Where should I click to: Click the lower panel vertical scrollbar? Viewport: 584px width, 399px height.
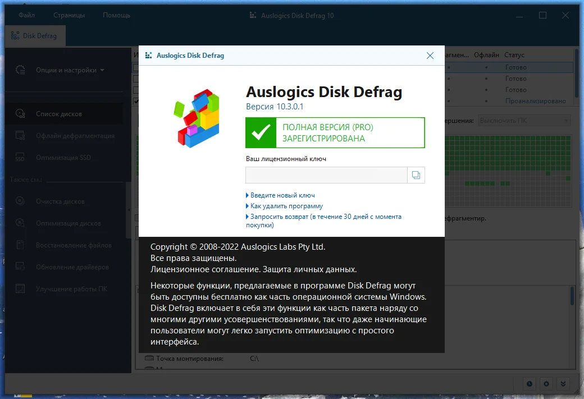tap(572, 296)
